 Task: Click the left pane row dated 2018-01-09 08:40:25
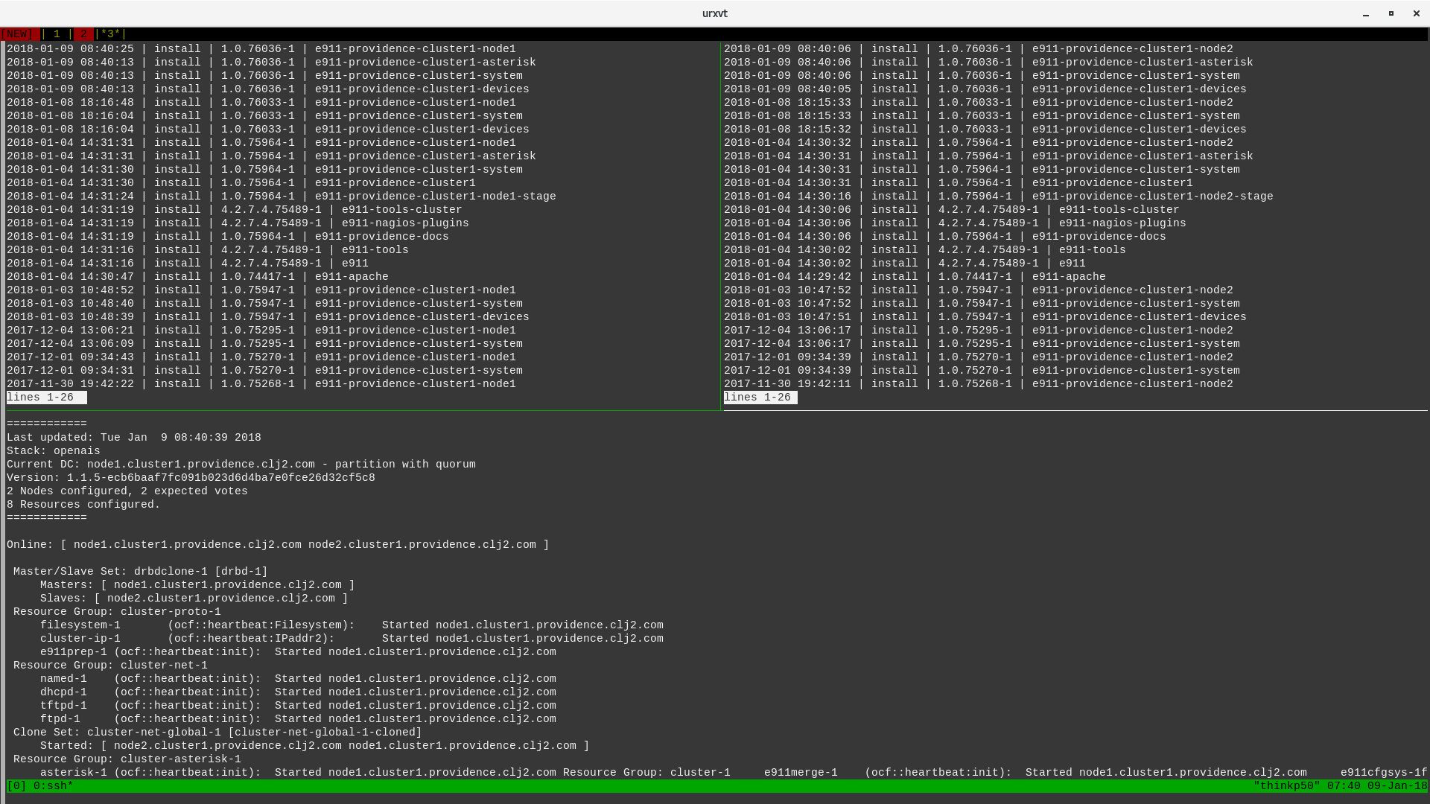[261, 49]
